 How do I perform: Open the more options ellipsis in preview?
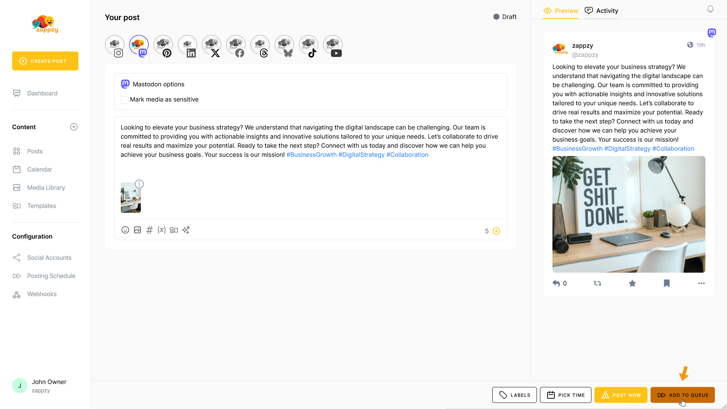tap(701, 283)
